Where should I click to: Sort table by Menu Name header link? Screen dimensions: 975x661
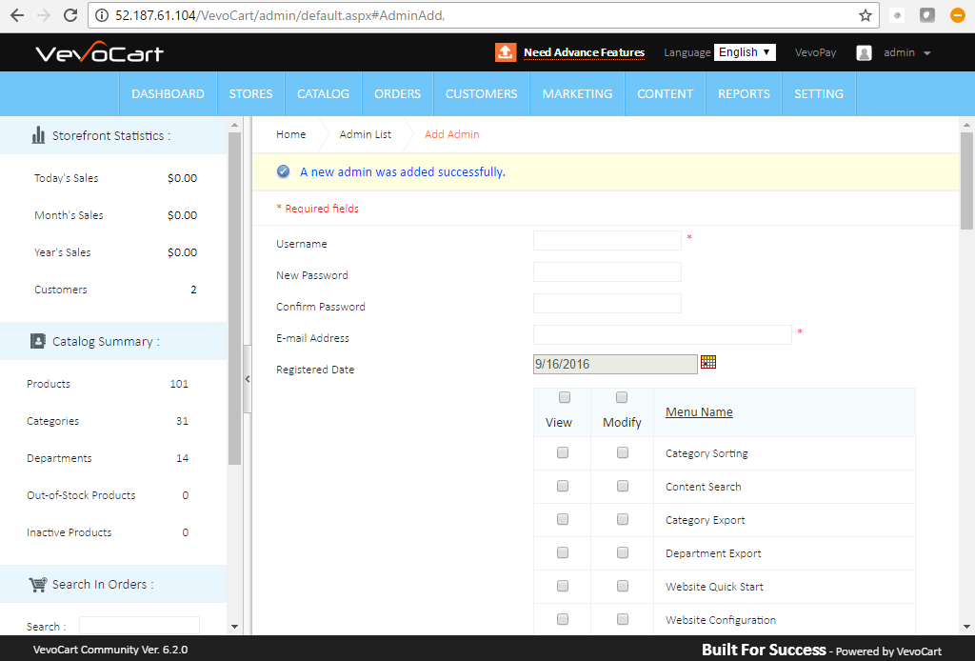(699, 412)
